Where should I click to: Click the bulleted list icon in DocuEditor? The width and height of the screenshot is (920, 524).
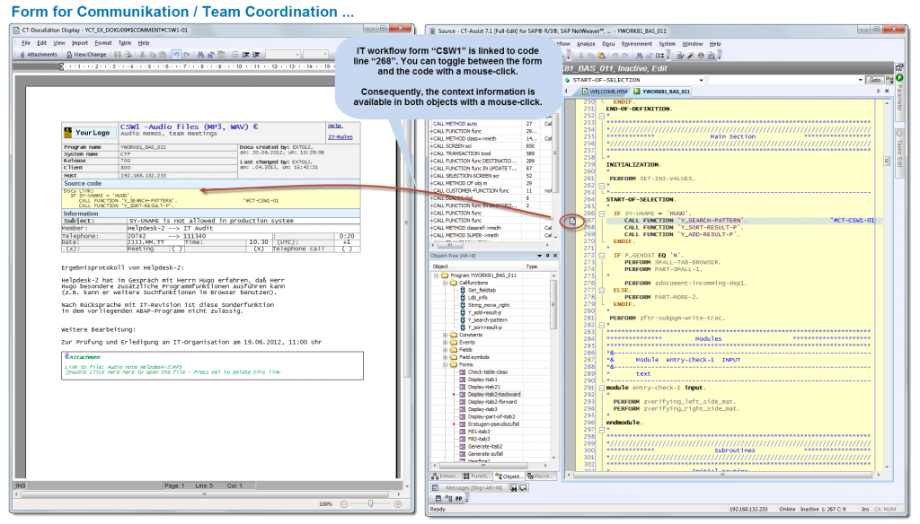click(x=233, y=54)
